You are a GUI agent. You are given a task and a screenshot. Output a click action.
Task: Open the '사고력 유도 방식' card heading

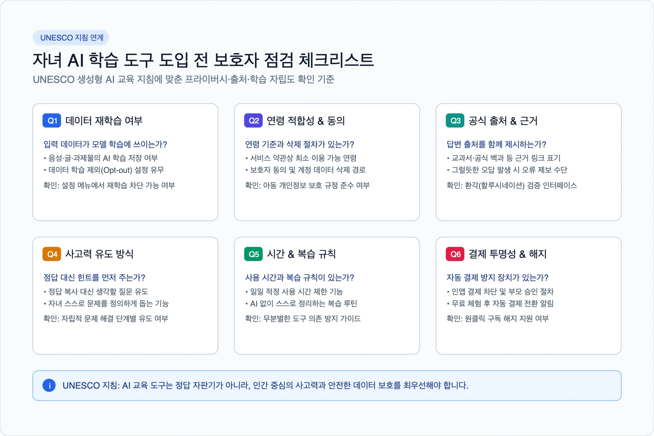click(x=99, y=254)
